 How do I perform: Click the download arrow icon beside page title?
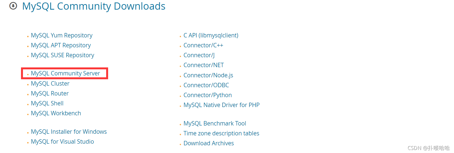coord(13,6)
